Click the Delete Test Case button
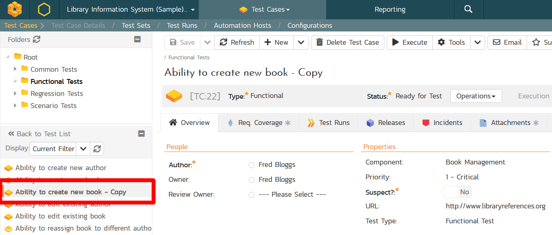Image resolution: width=552 pixels, height=235 pixels. tap(348, 42)
